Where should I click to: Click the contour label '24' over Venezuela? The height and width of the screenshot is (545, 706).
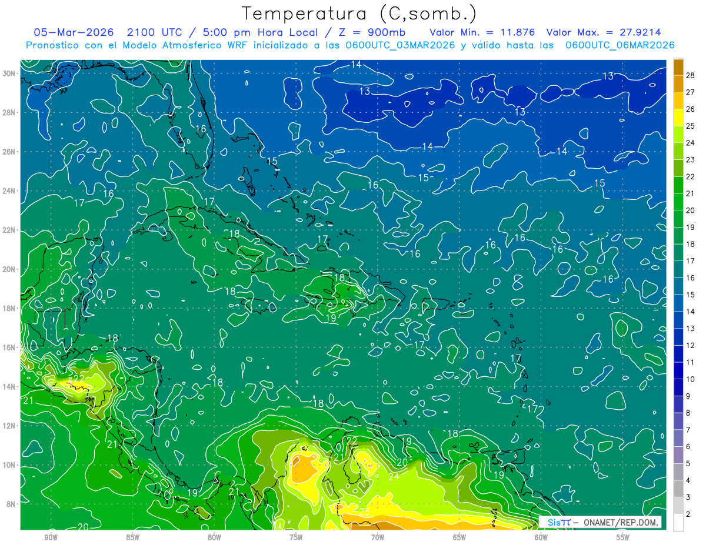pos(394,476)
